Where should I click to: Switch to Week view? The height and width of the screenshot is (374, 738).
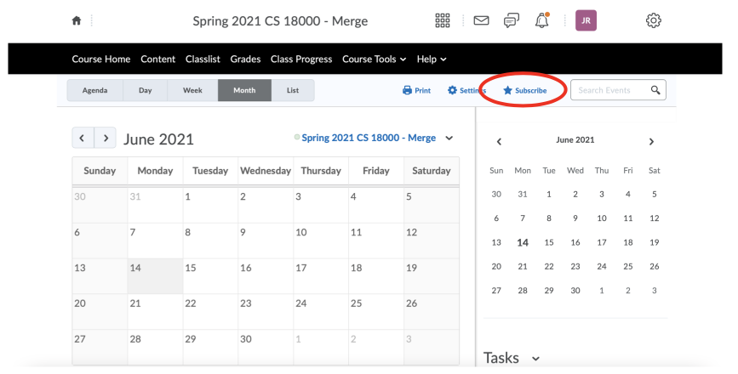coord(192,90)
